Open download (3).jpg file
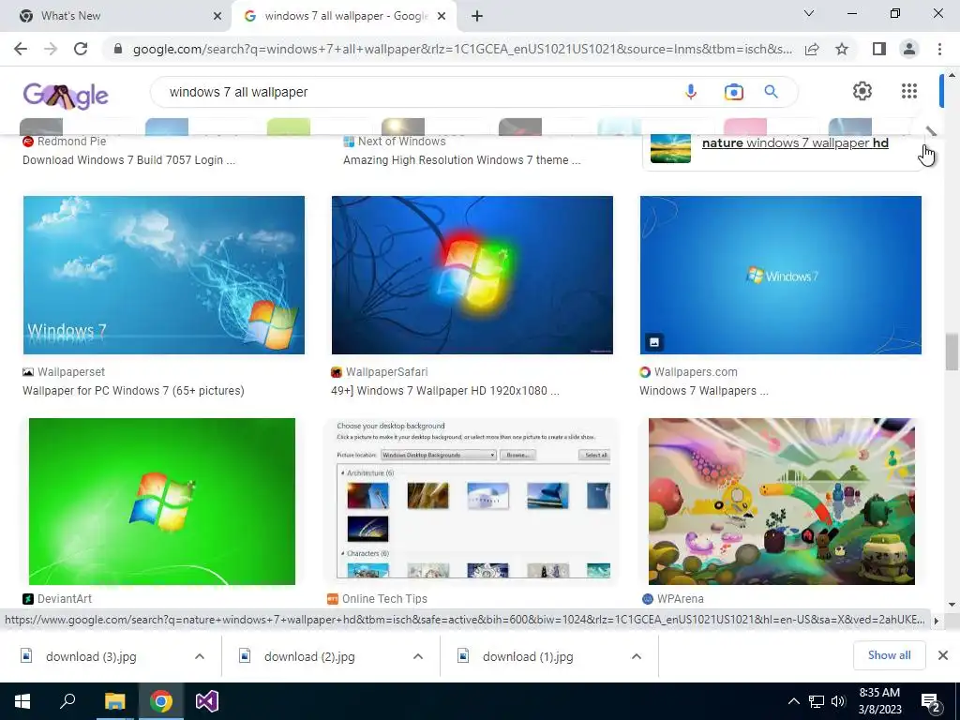960x720 pixels. (x=91, y=656)
